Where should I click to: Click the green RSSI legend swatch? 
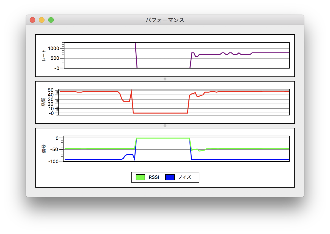click(140, 177)
